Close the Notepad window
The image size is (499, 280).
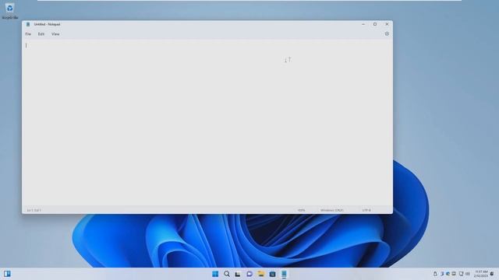[x=387, y=24]
